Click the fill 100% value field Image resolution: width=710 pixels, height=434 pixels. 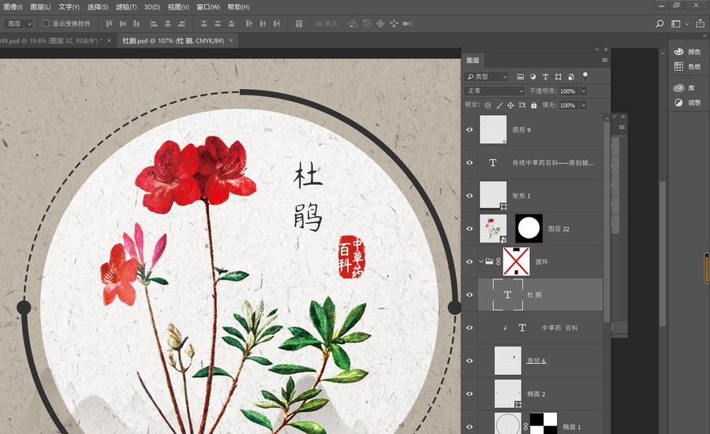569,106
